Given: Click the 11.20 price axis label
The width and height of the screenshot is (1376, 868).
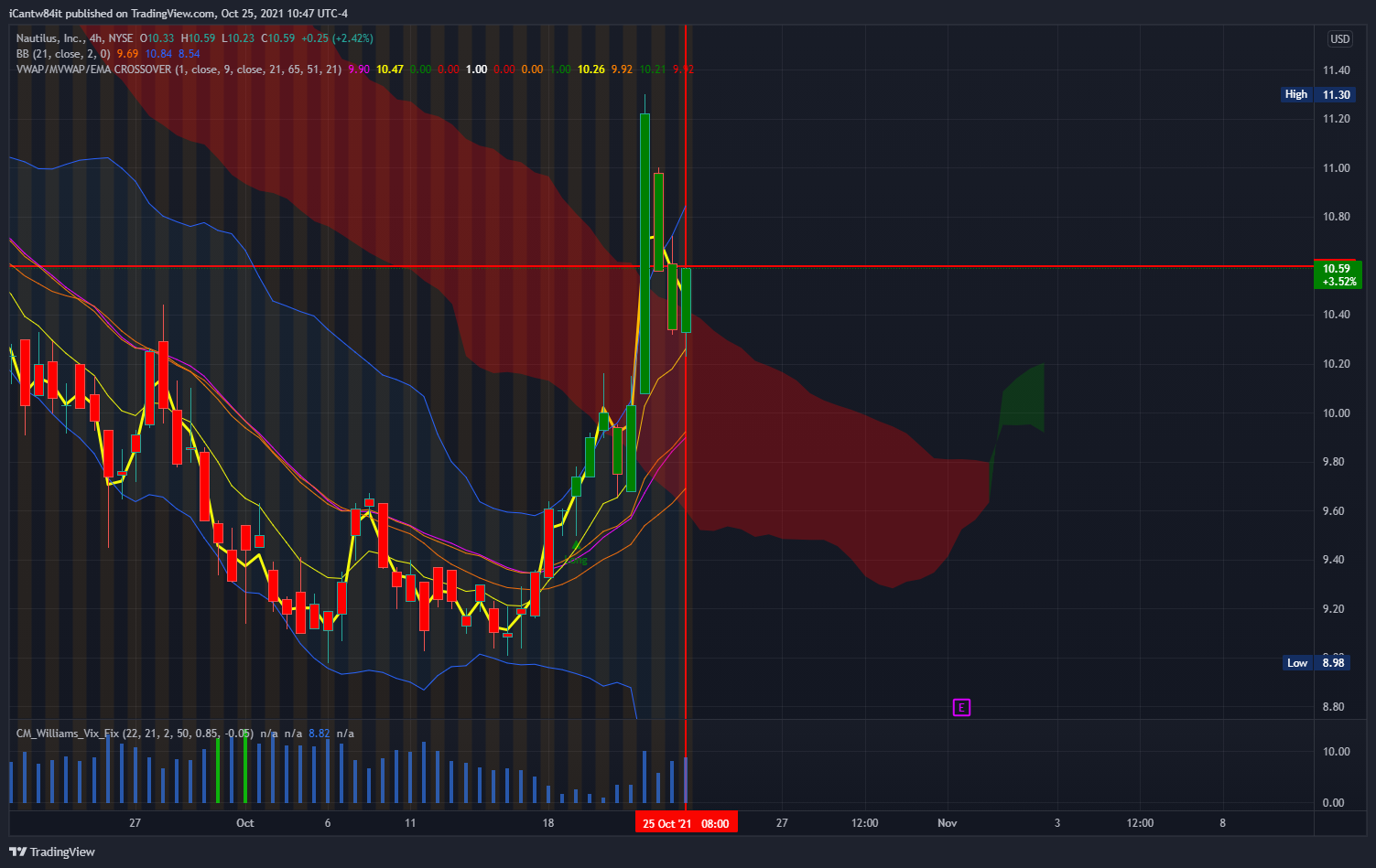Looking at the screenshot, I should coord(1336,119).
